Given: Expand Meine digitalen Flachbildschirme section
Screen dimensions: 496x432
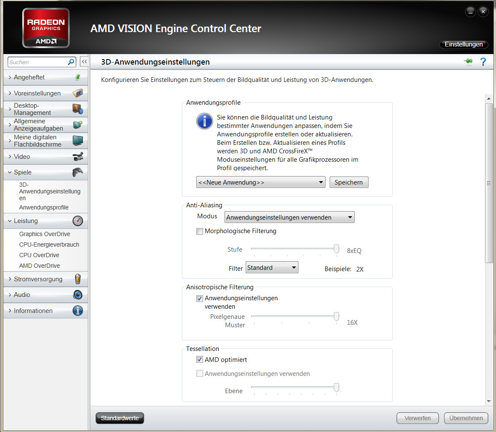Looking at the screenshot, I should click(x=46, y=141).
